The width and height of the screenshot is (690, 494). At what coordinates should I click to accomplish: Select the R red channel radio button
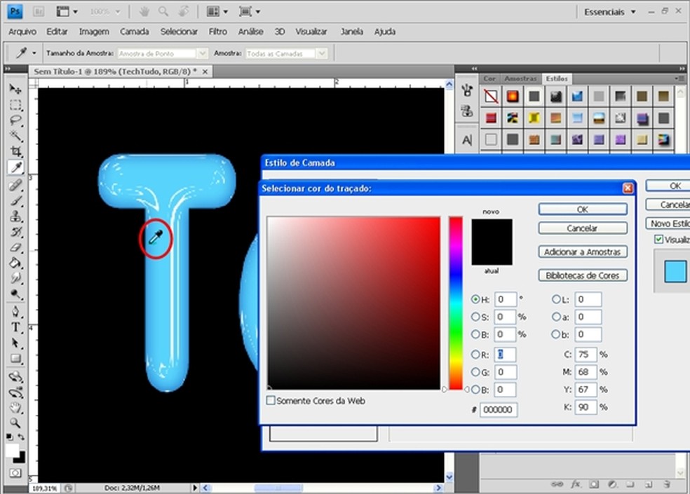tap(475, 355)
